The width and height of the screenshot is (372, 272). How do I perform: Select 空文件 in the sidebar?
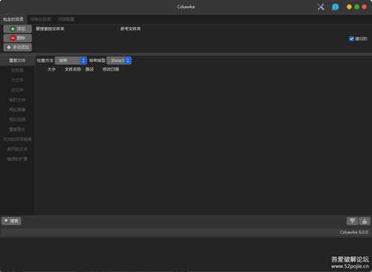pos(17,90)
